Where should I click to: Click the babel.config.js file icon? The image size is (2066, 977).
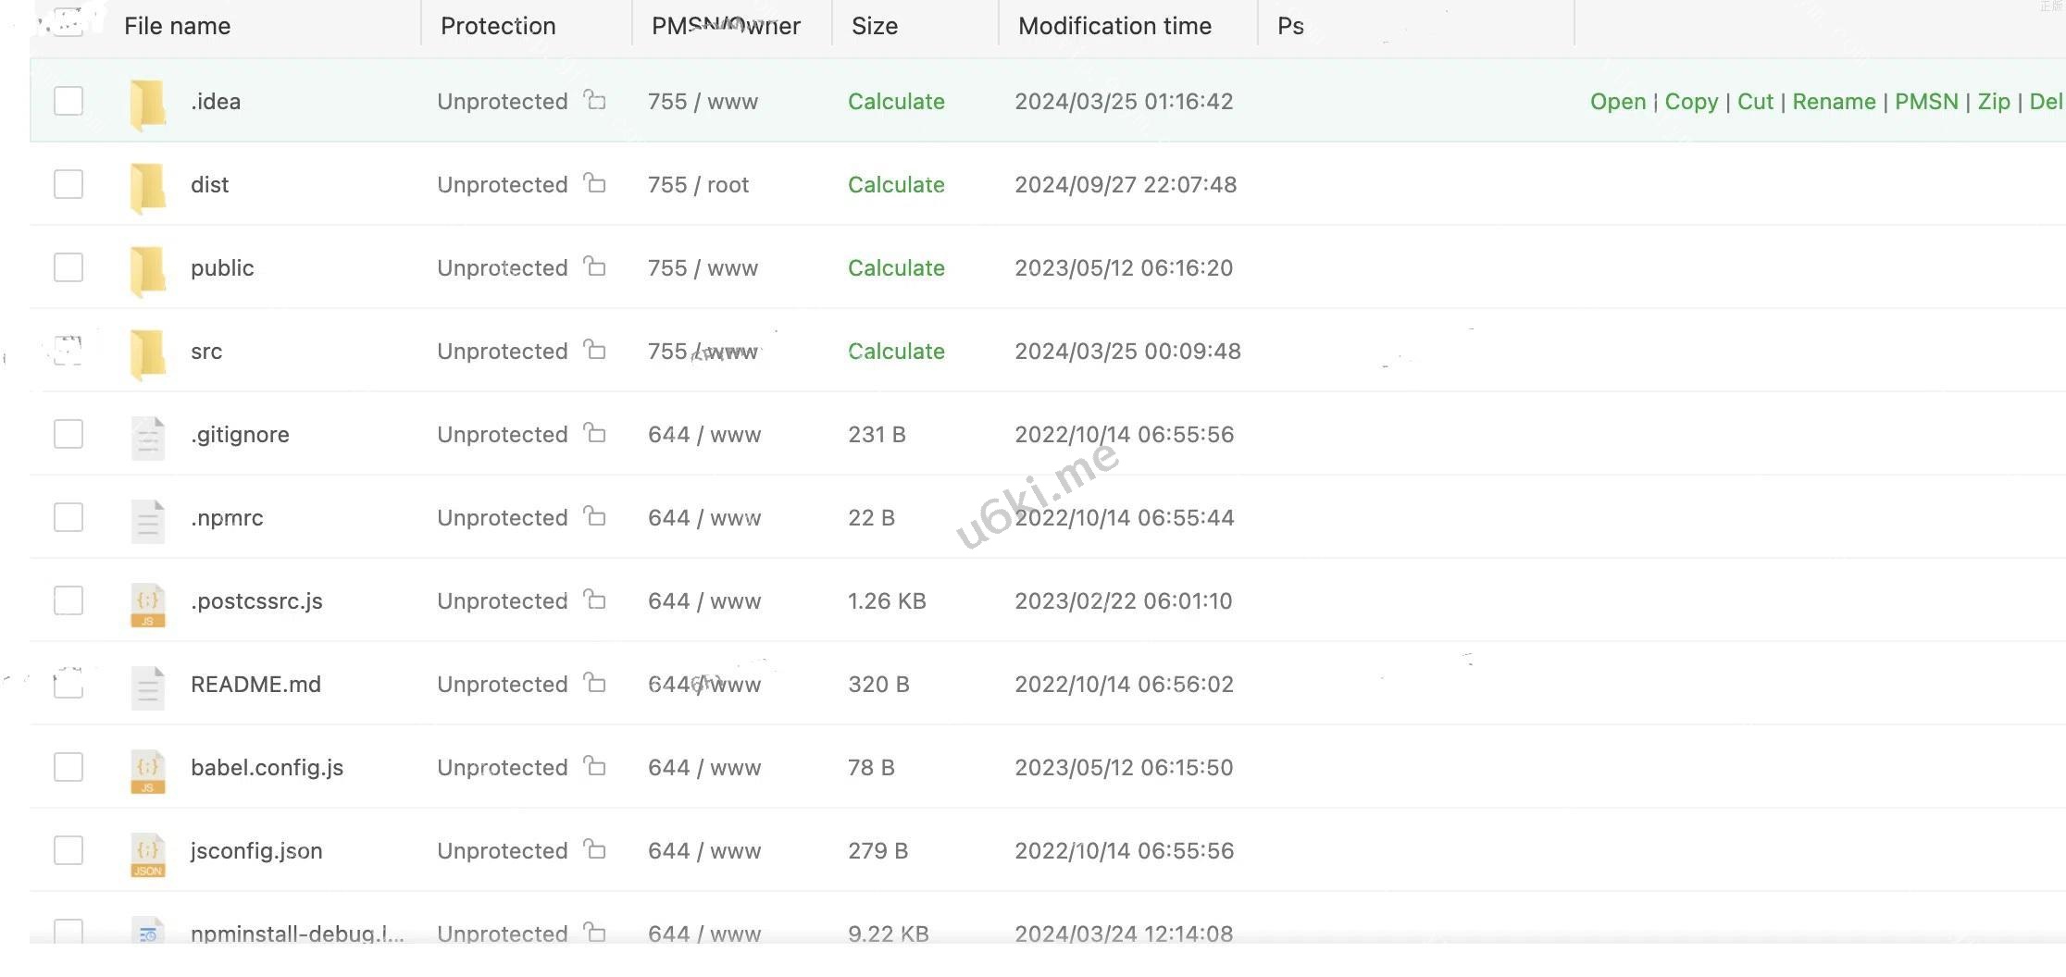148,771
